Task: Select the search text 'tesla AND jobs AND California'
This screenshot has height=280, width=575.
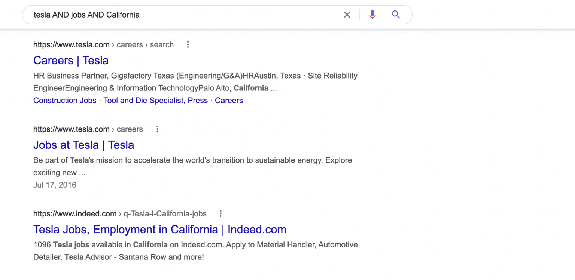Action: point(86,15)
